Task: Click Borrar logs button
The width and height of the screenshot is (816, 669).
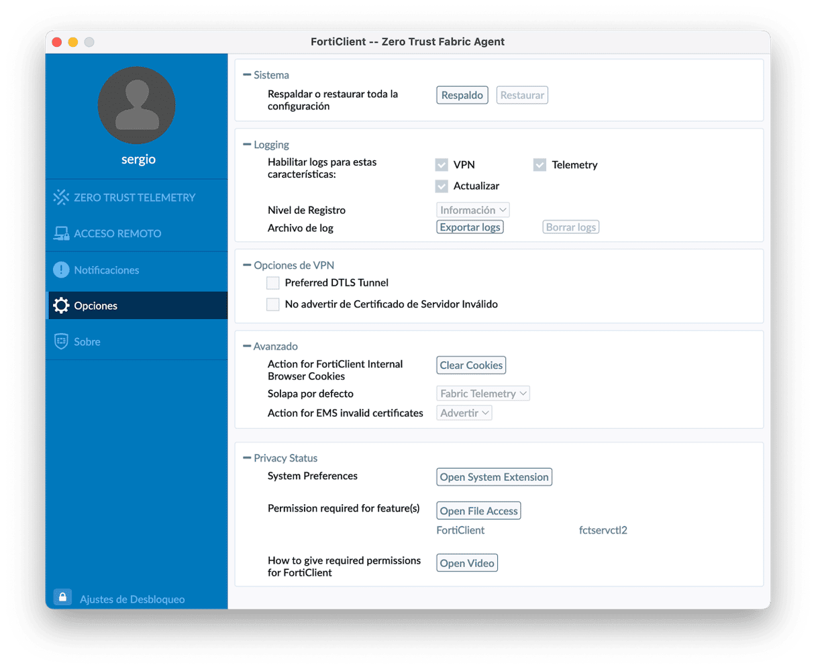Action: 571,227
